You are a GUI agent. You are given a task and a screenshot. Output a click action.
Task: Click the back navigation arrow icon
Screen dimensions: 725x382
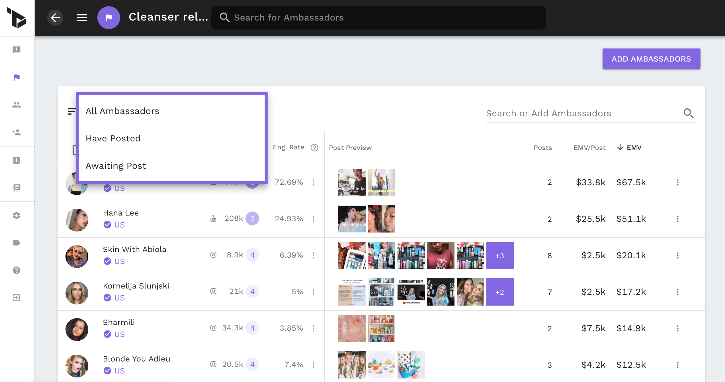click(54, 17)
